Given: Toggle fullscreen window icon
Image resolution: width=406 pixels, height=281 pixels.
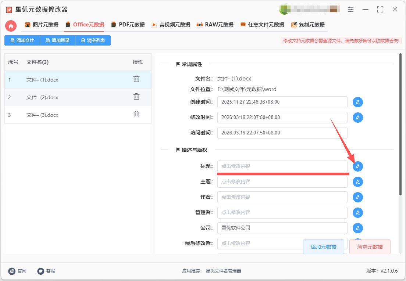Looking at the screenshot, I should click(380, 10).
